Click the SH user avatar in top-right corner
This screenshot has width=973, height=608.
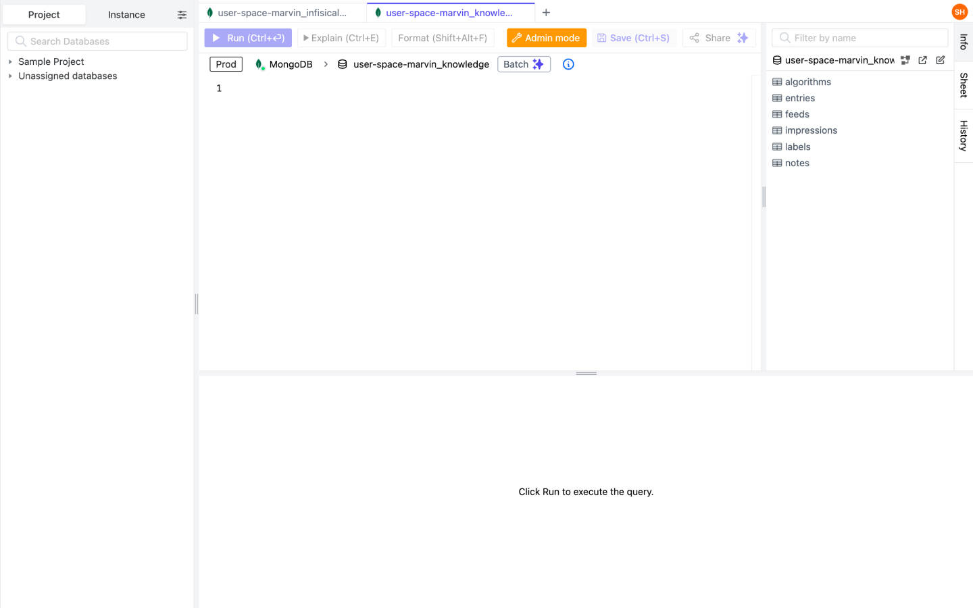[x=959, y=11]
